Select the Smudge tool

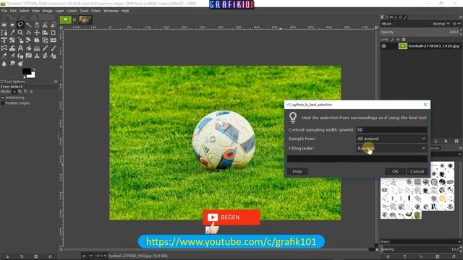pyautogui.click(x=12, y=64)
